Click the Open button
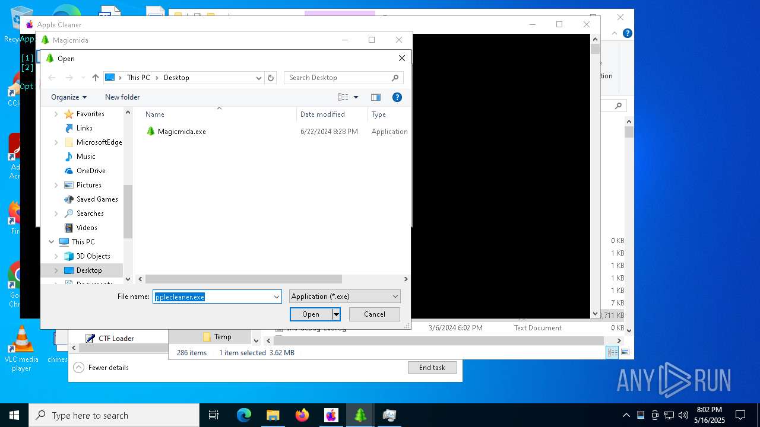 tap(311, 314)
